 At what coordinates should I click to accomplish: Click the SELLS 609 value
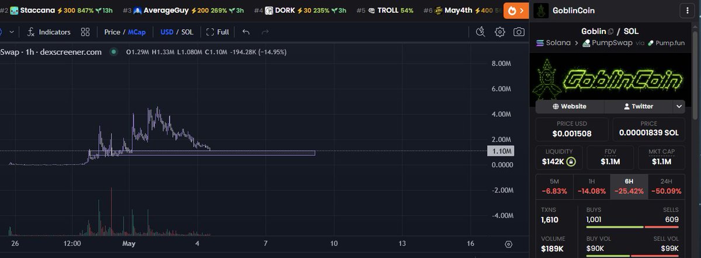point(672,219)
